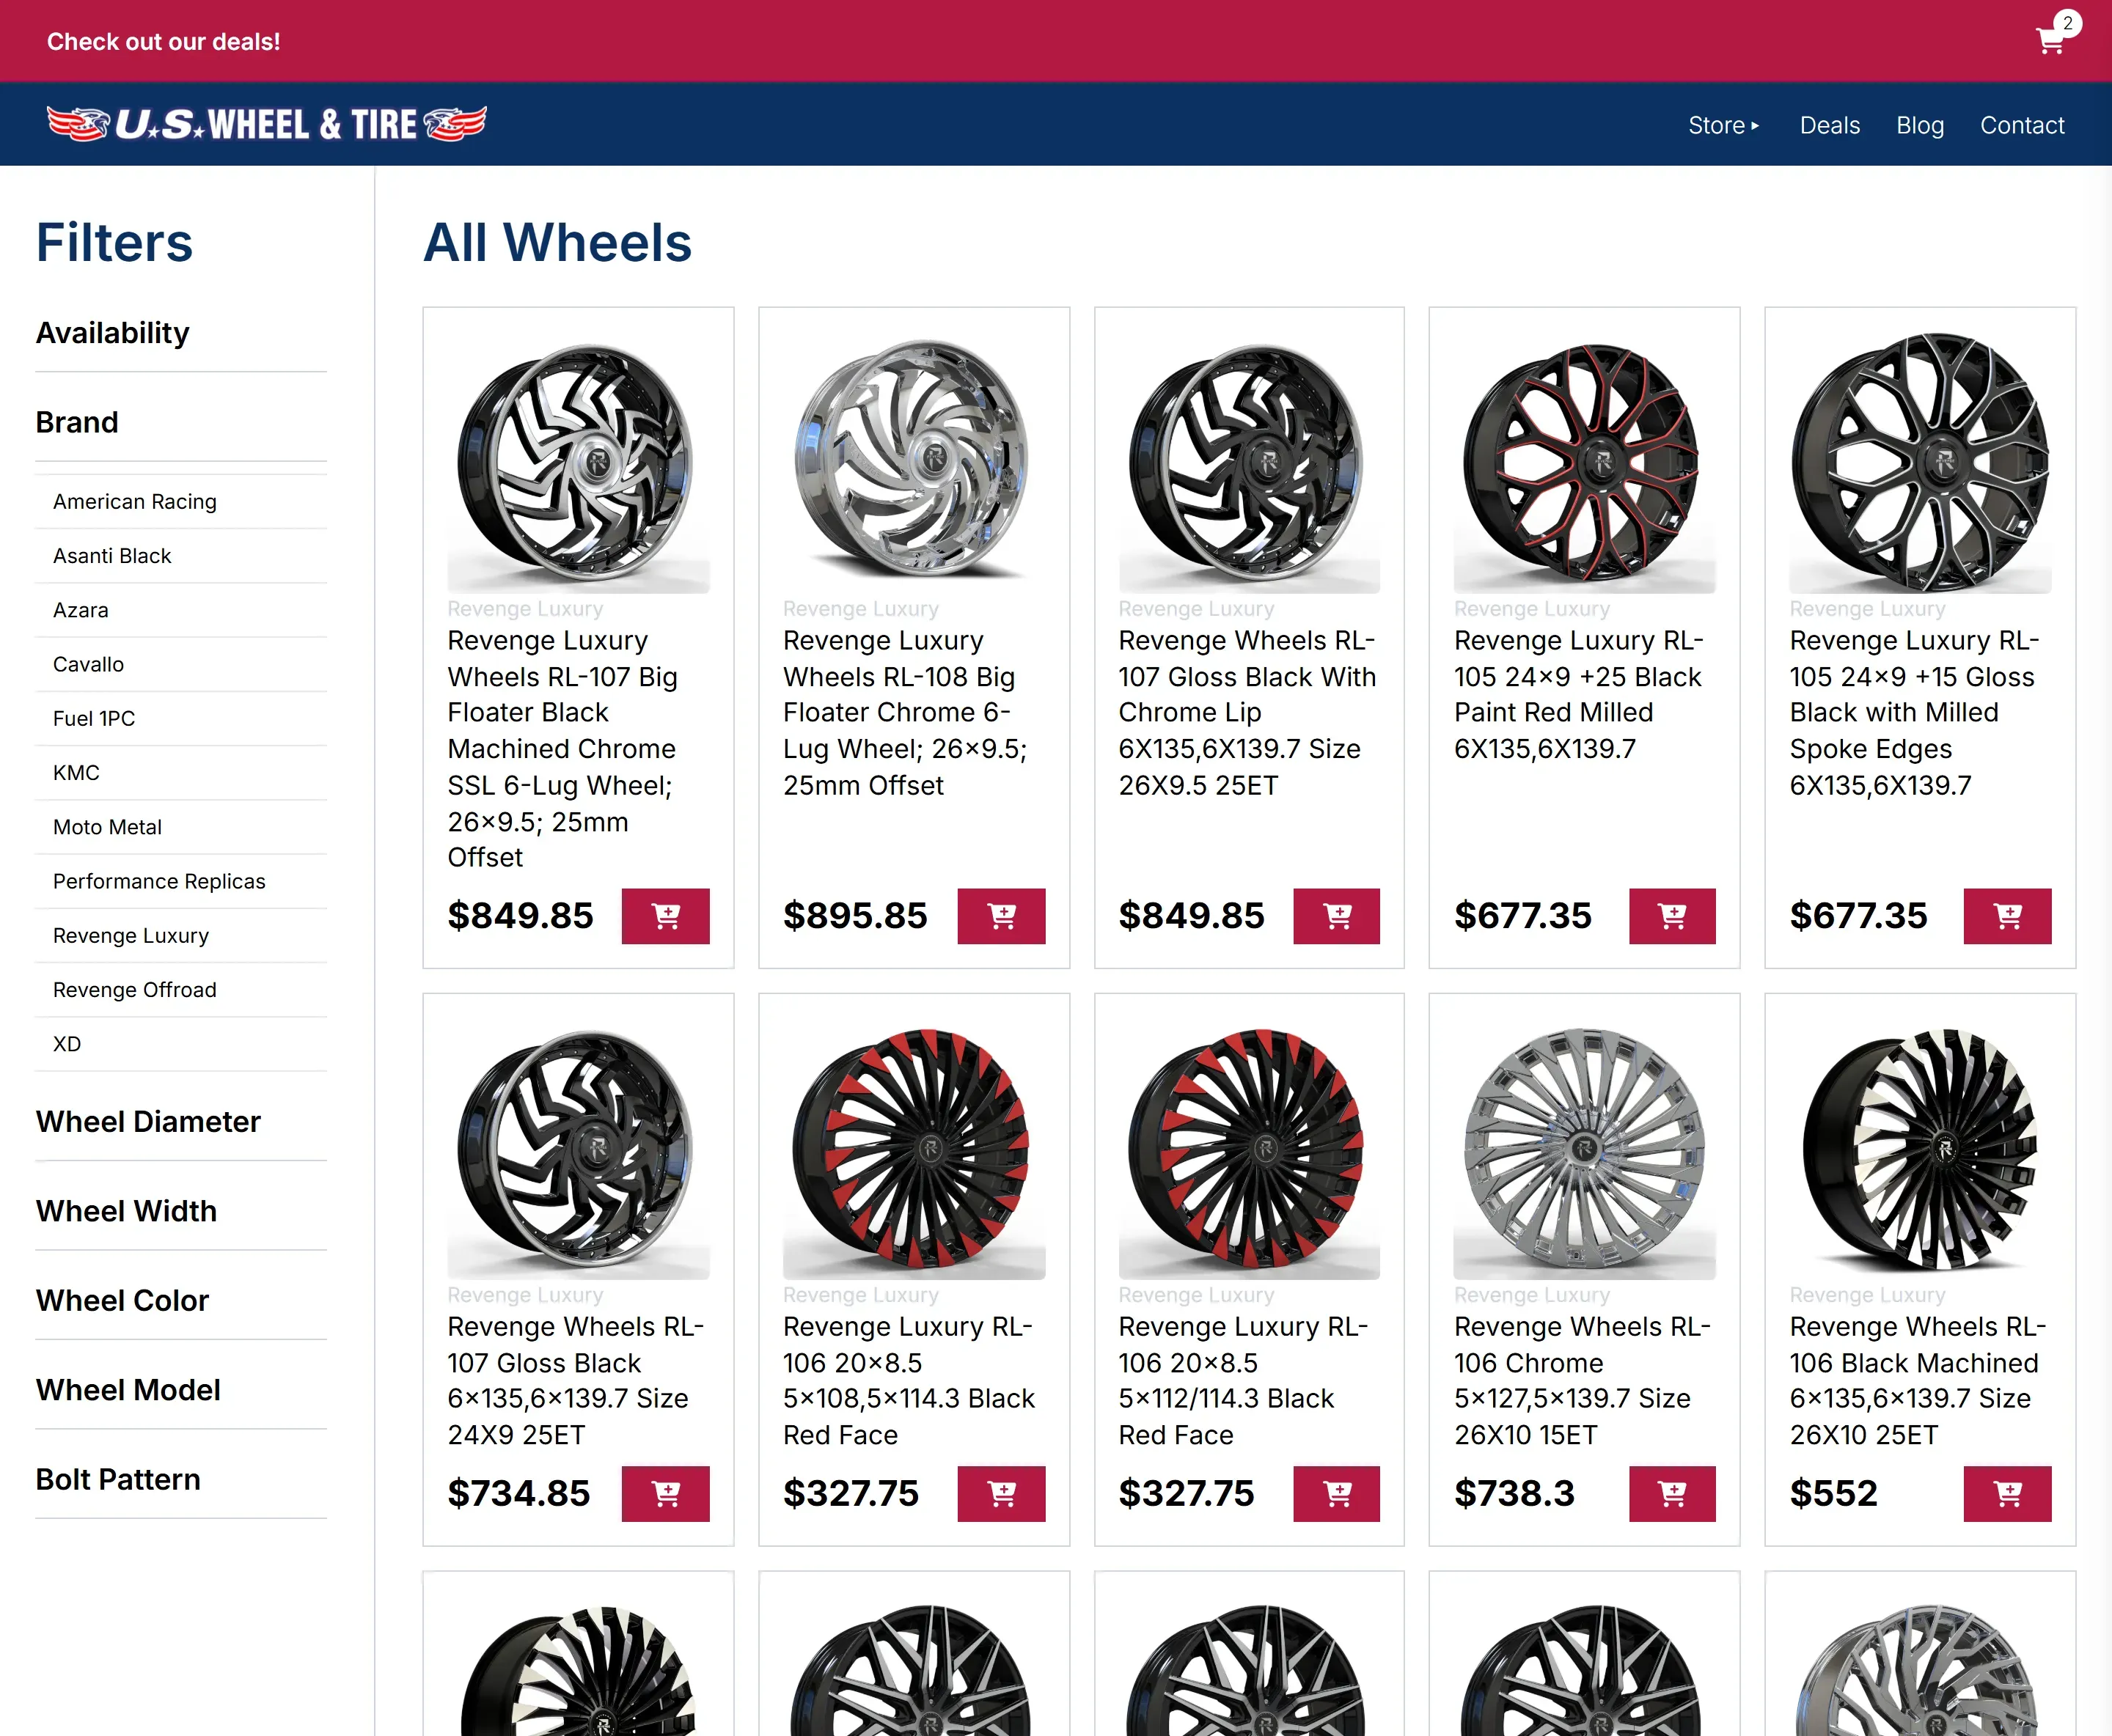The height and width of the screenshot is (1736, 2112).
Task: Add the $734.85 RL-107 Gloss Black to cart
Action: [667, 1494]
